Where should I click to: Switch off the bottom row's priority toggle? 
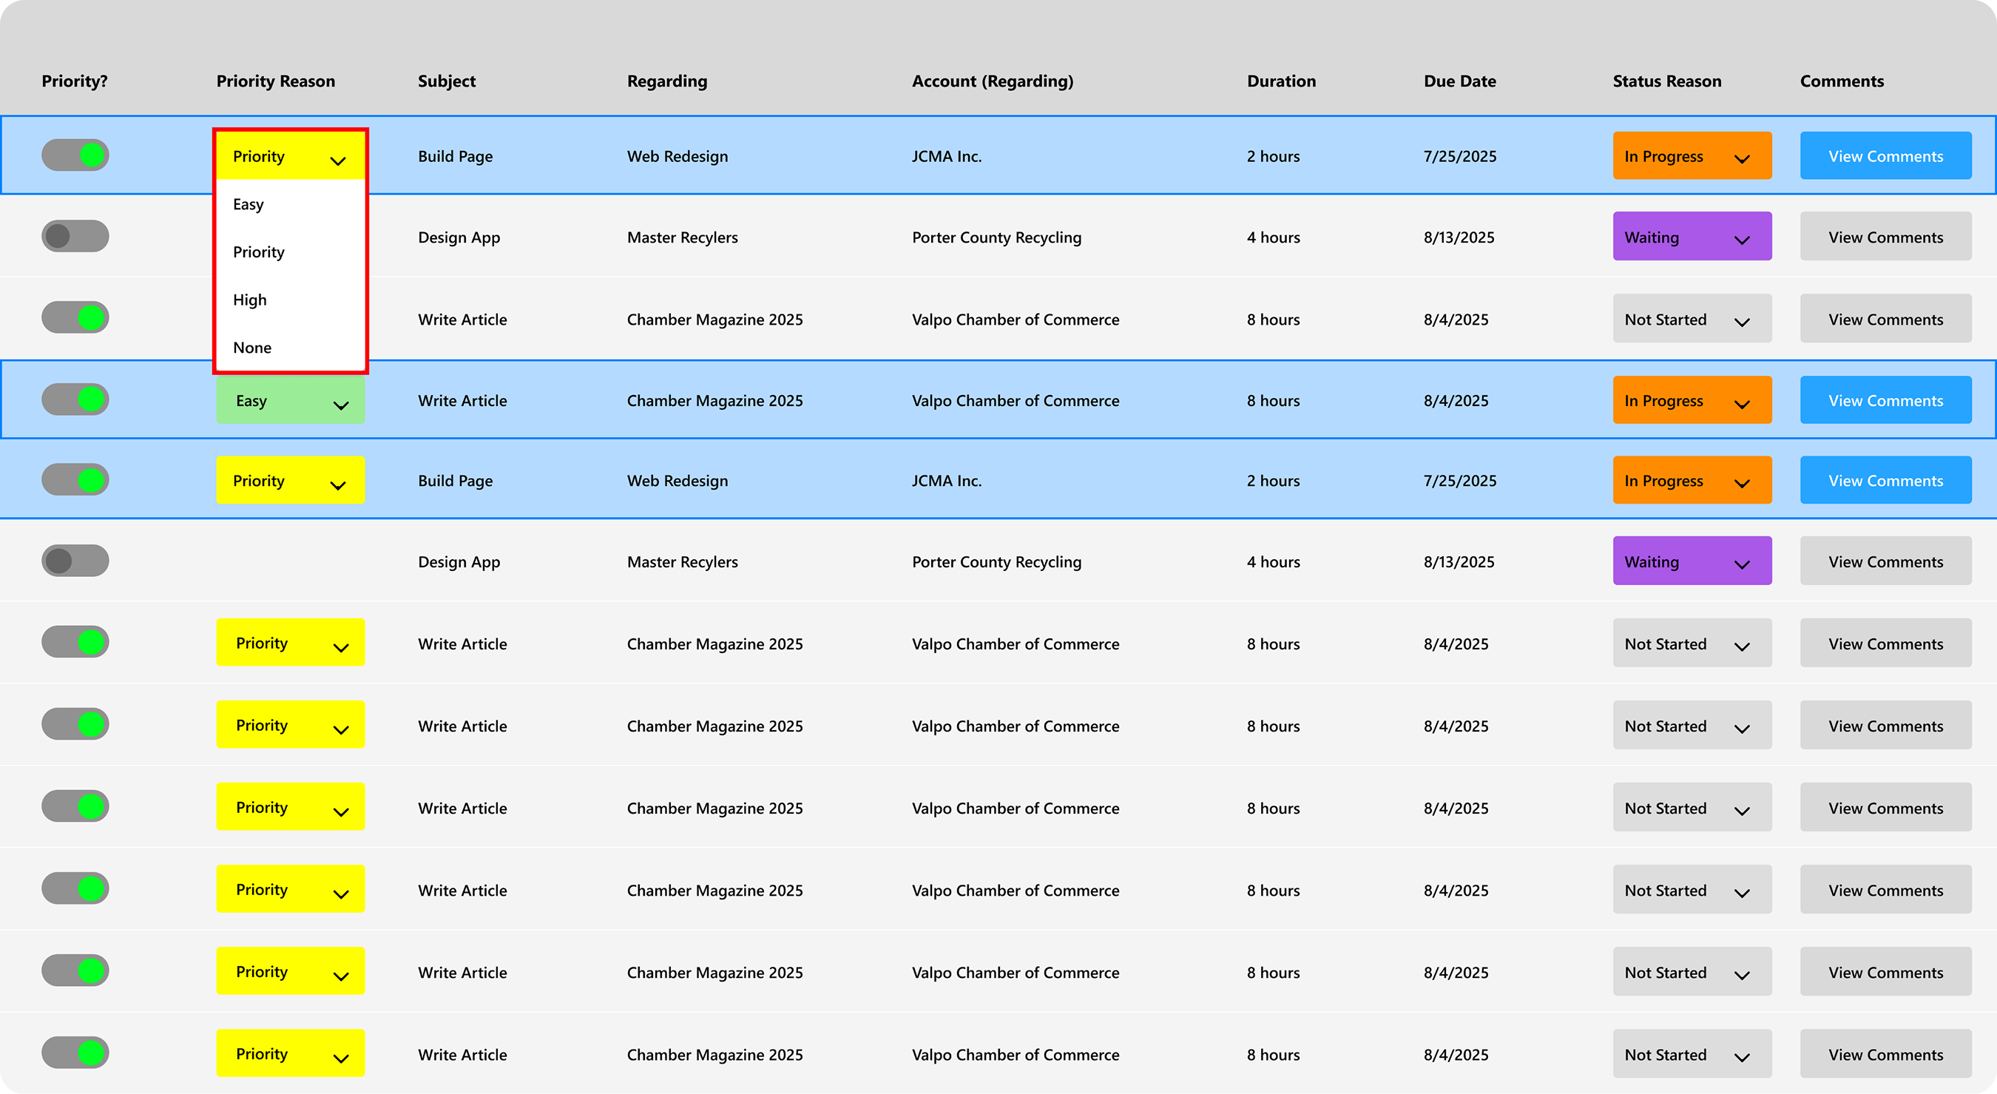click(75, 1053)
